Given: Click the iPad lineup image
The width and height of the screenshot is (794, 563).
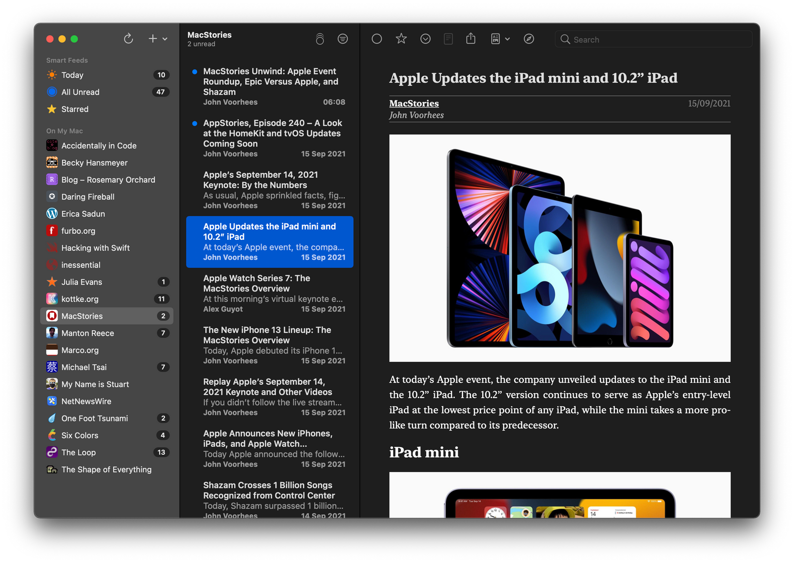Looking at the screenshot, I should [x=560, y=248].
